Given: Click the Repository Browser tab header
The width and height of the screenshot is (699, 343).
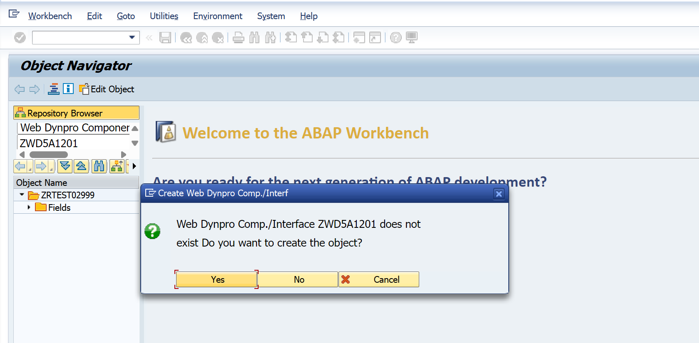Looking at the screenshot, I should pos(77,113).
